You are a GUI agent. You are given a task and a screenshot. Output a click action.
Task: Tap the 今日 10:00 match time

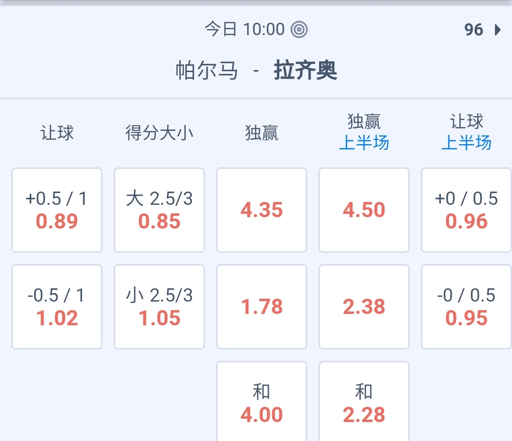pos(245,29)
